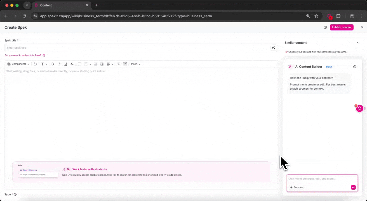Viewport: 367px width, 201px height.
Task: Click the AI sparkle icon in title field
Action: [x=273, y=48]
